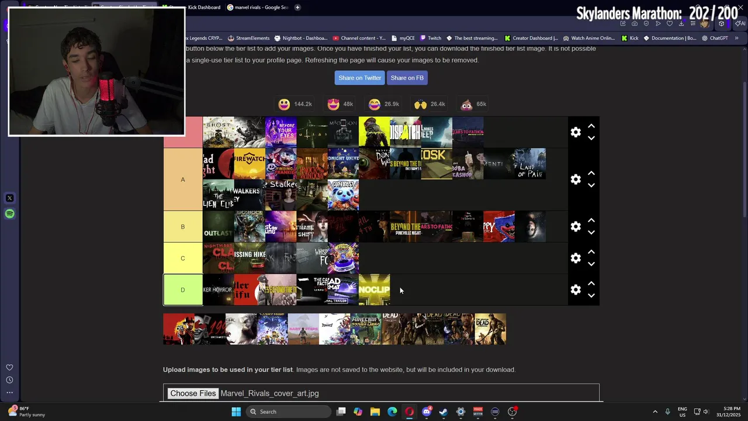This screenshot has width=748, height=421.
Task: Open Microsoft Edge from taskbar
Action: coord(392,412)
